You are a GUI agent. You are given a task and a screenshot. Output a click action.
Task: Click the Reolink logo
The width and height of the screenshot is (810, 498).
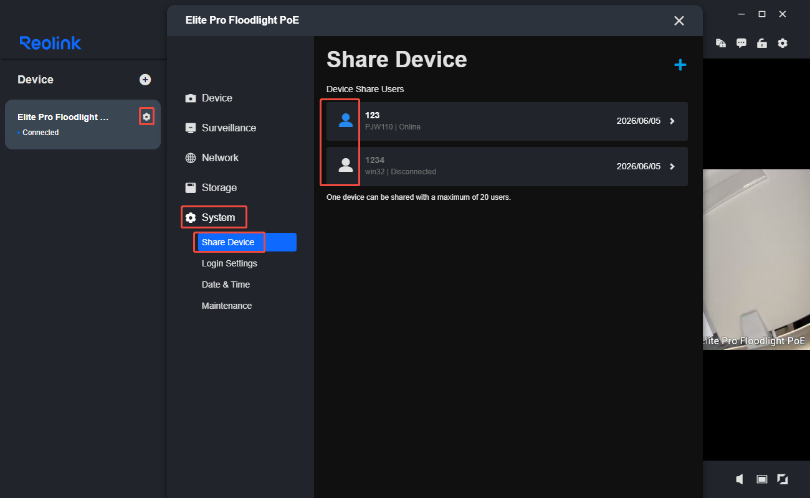tap(50, 43)
